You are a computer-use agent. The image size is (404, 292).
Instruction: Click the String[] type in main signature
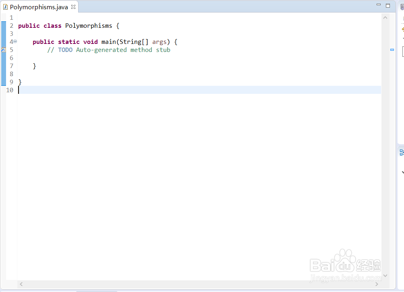point(134,42)
